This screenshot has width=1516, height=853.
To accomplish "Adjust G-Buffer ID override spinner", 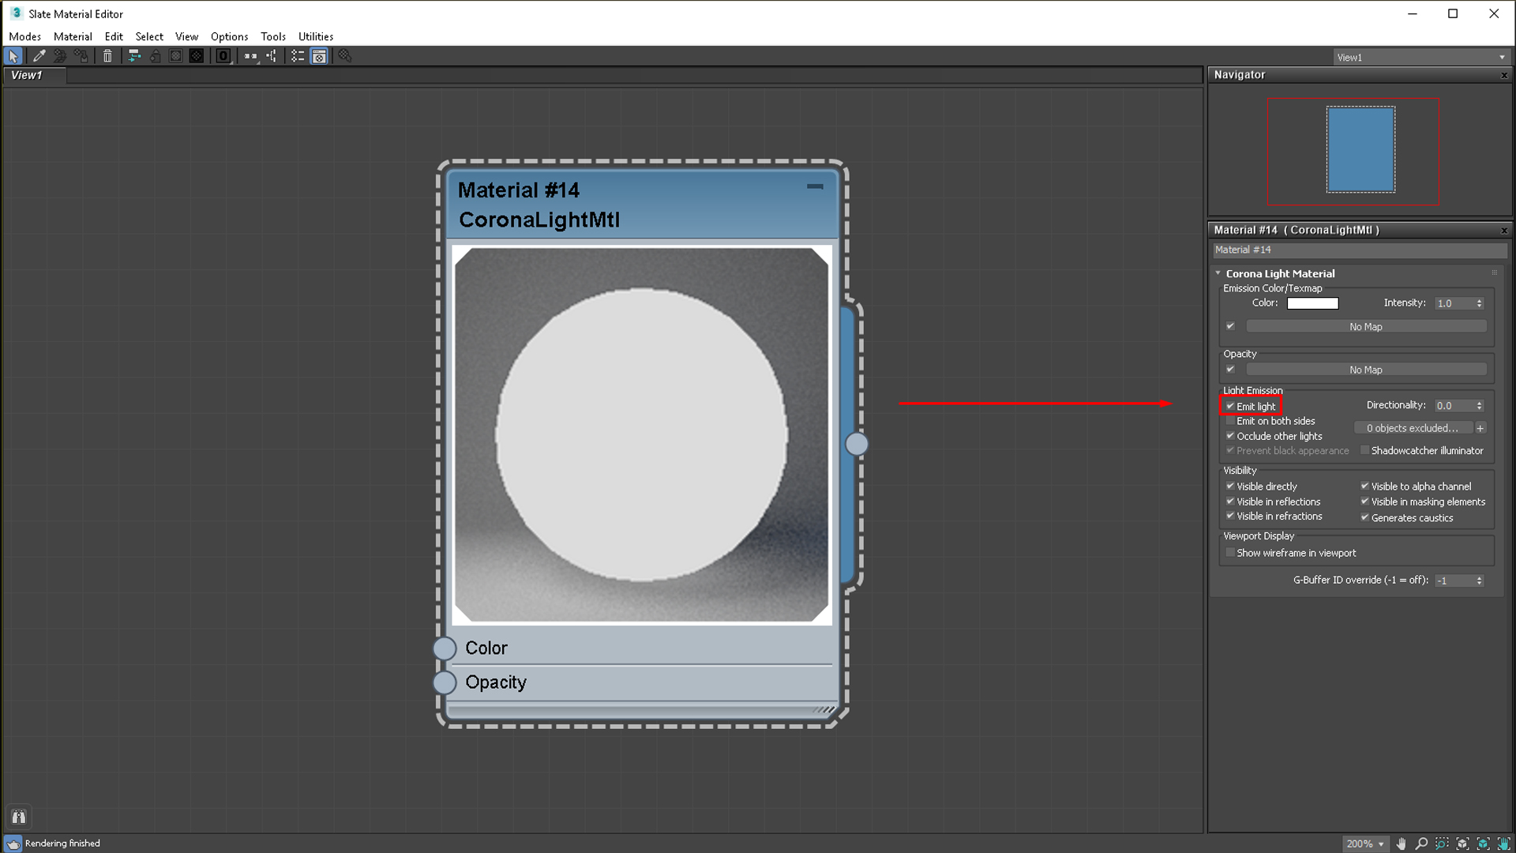I will click(1480, 581).
